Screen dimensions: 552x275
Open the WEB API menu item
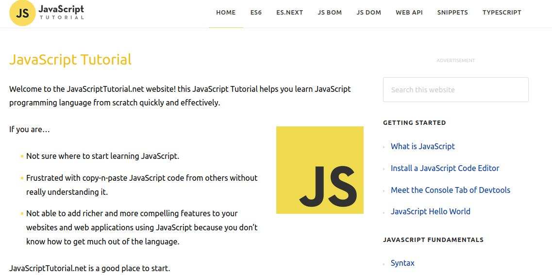409,13
